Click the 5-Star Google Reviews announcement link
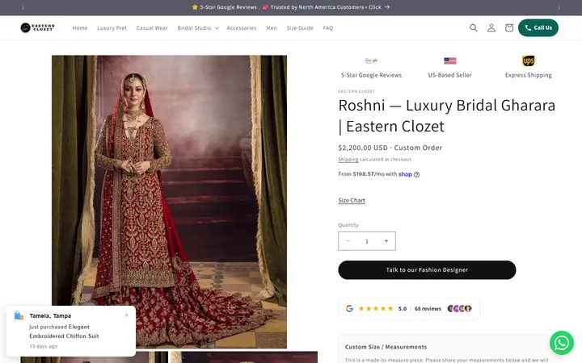The height and width of the screenshot is (363, 582). [291, 7]
